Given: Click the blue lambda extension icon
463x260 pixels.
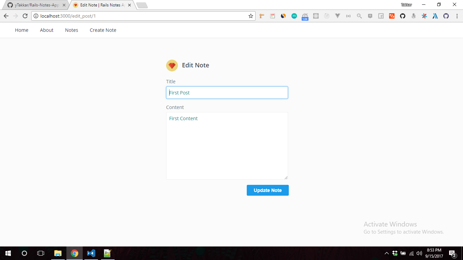Looking at the screenshot, I should pos(435,16).
